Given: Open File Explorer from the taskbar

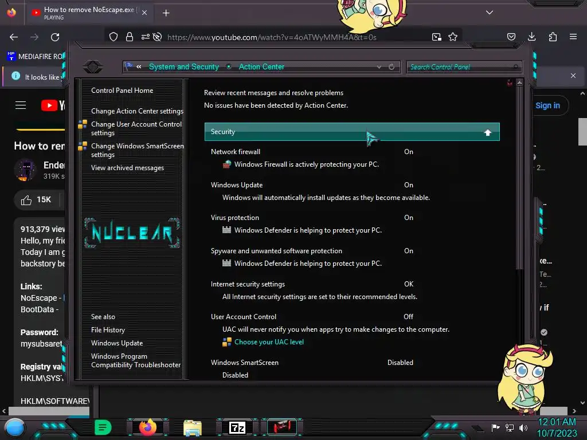Looking at the screenshot, I should pos(193,427).
